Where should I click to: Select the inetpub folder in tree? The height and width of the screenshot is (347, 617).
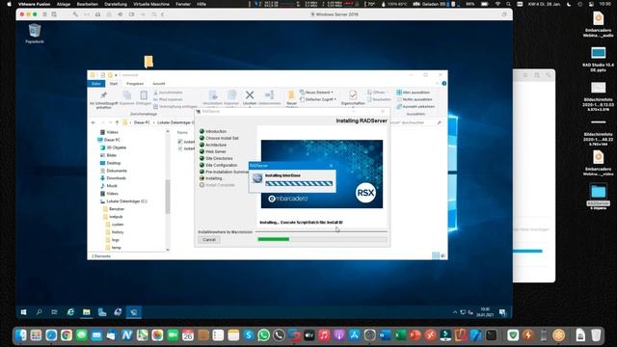coord(116,217)
